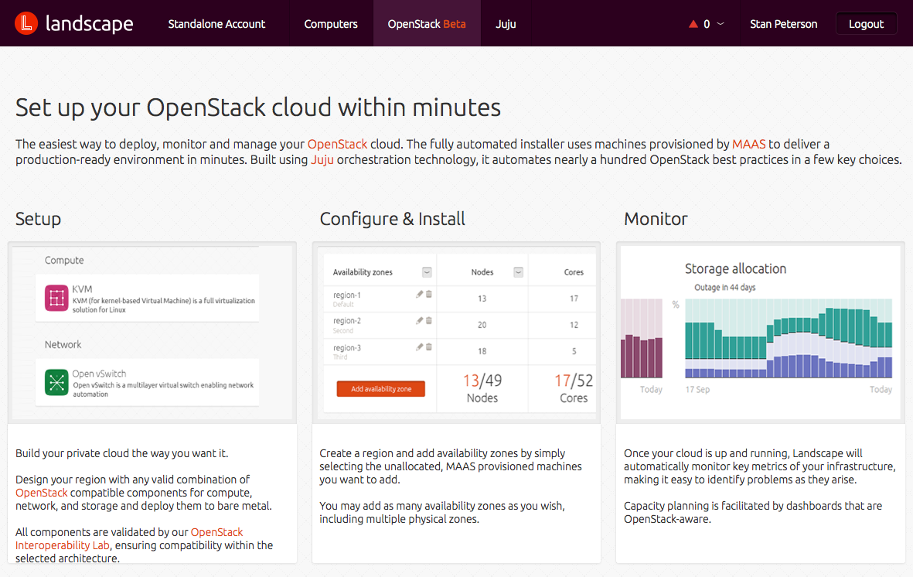This screenshot has height=577, width=913.
Task: Expand the Availability zones column dropdown
Action: (427, 272)
